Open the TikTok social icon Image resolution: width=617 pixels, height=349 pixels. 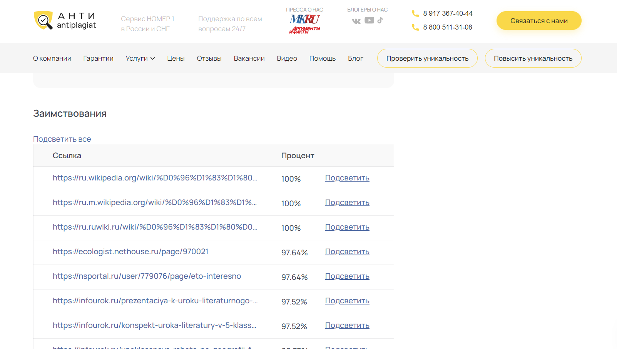click(x=380, y=20)
